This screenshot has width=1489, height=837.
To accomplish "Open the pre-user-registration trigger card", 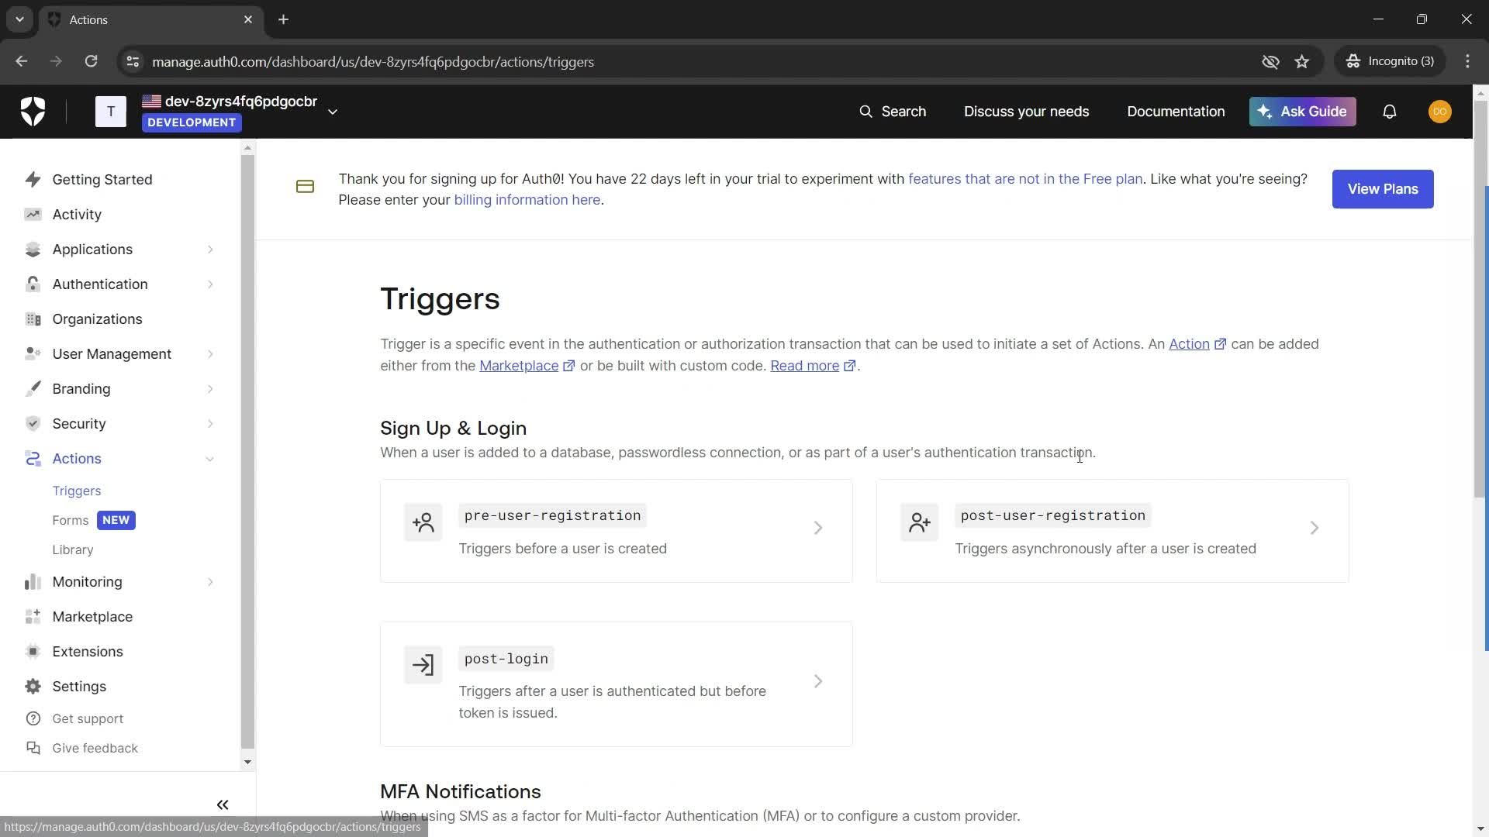I will (x=617, y=531).
